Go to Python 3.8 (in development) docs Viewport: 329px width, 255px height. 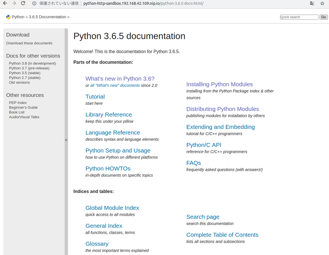tap(32, 63)
